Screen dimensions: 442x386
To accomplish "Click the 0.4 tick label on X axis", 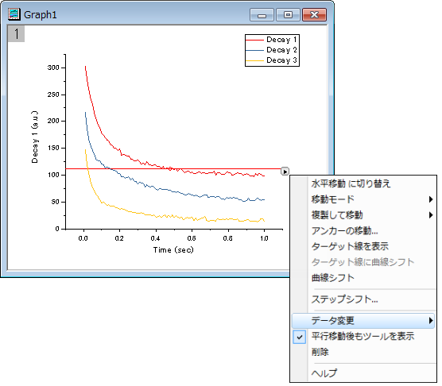I will [x=155, y=238].
